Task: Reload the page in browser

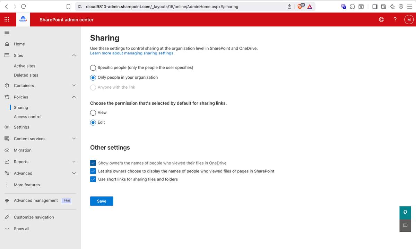Action: coord(24,6)
